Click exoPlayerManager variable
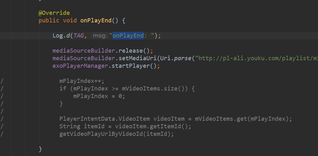 click(80, 66)
